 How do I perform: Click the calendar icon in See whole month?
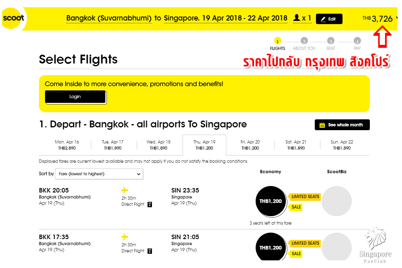point(322,125)
